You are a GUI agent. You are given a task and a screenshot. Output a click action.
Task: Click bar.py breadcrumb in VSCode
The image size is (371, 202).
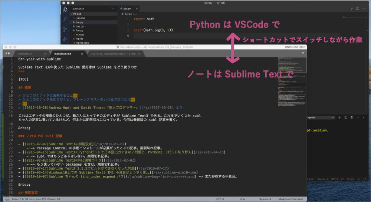[x=128, y=14]
